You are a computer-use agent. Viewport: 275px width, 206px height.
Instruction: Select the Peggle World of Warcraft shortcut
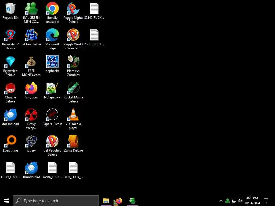[x=73, y=39]
